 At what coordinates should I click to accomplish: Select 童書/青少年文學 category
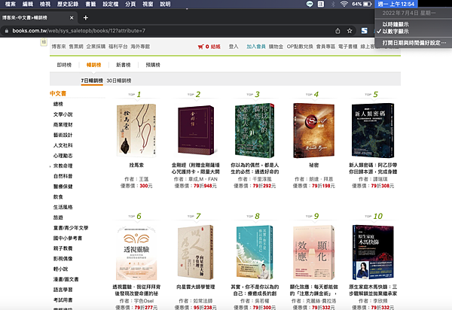(x=71, y=228)
